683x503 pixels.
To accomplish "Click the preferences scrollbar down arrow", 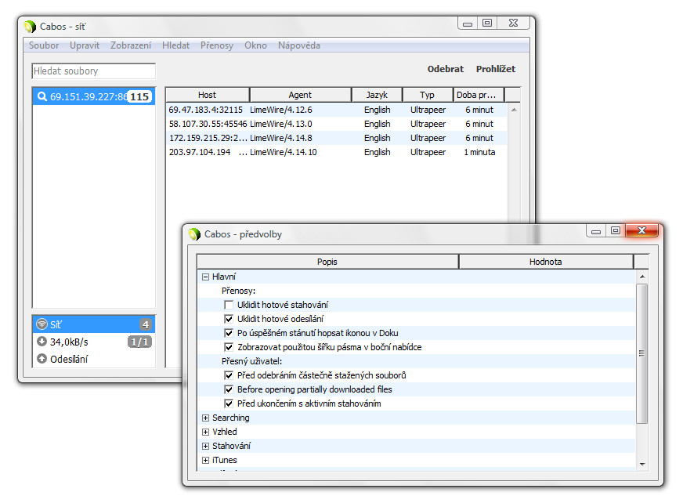I will tap(642, 464).
